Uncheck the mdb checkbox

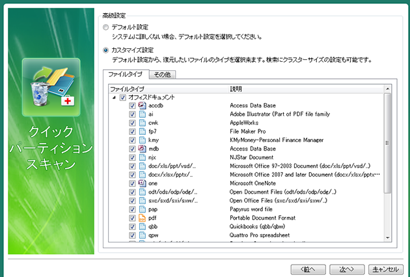[x=132, y=149]
